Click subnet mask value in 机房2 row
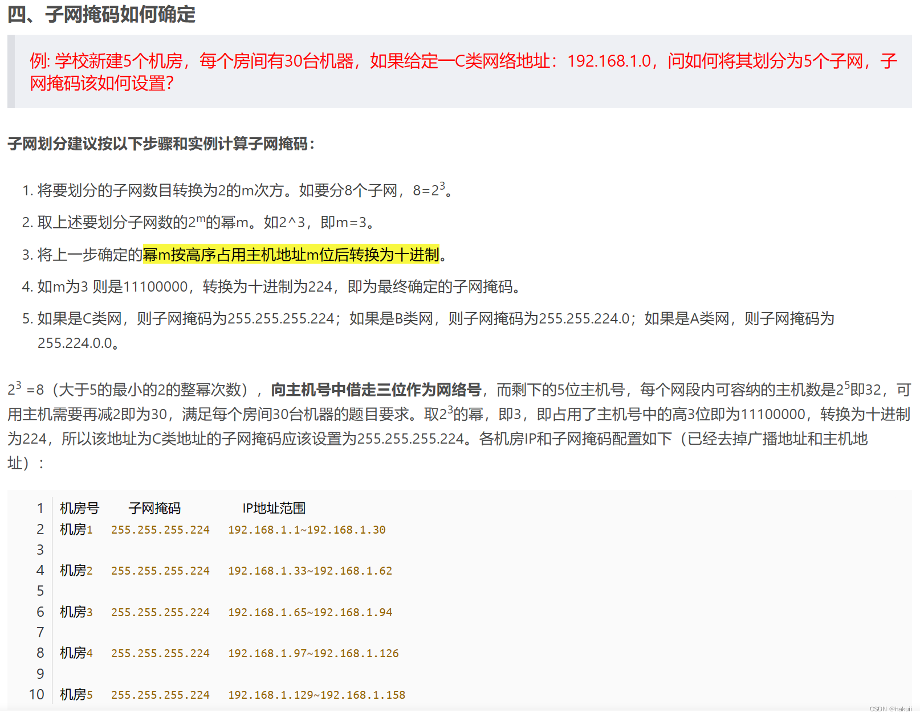Viewport: 920px width, 717px height. coord(160,571)
